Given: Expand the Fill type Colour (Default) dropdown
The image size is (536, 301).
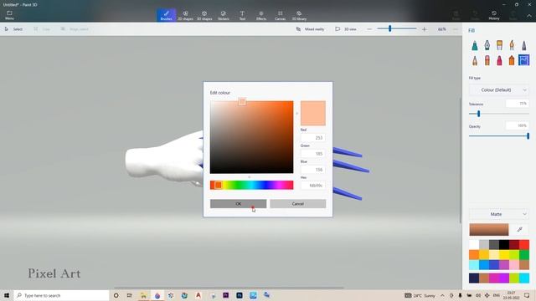Looking at the screenshot, I should 499,90.
